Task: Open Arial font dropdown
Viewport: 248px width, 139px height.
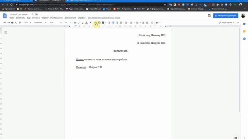Action: (x=55, y=23)
